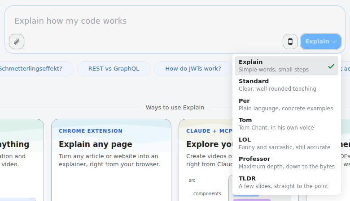Choose the Standard style option

coord(287,85)
